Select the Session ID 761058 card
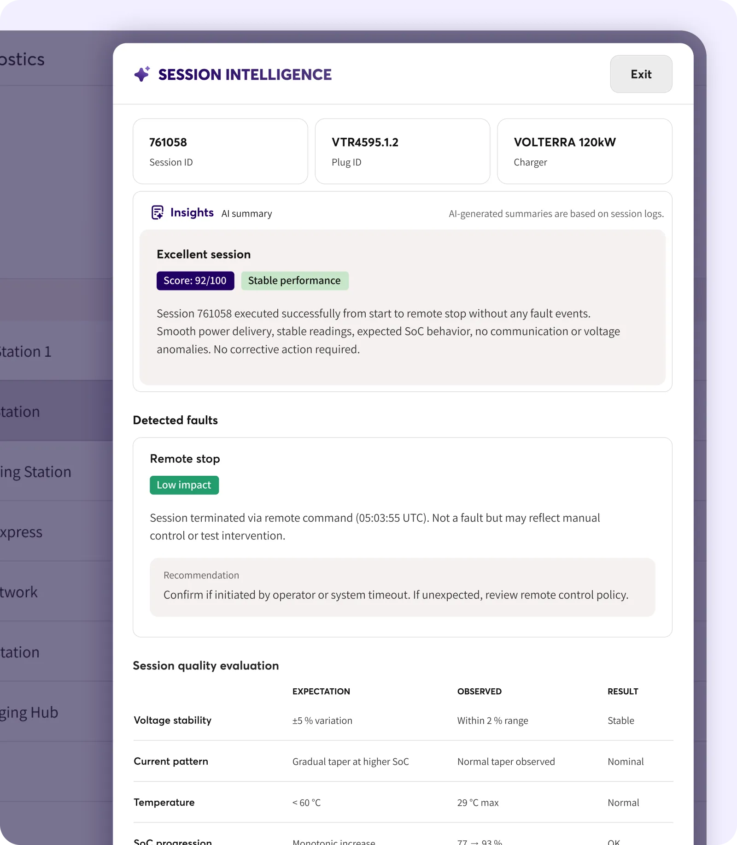 click(220, 151)
